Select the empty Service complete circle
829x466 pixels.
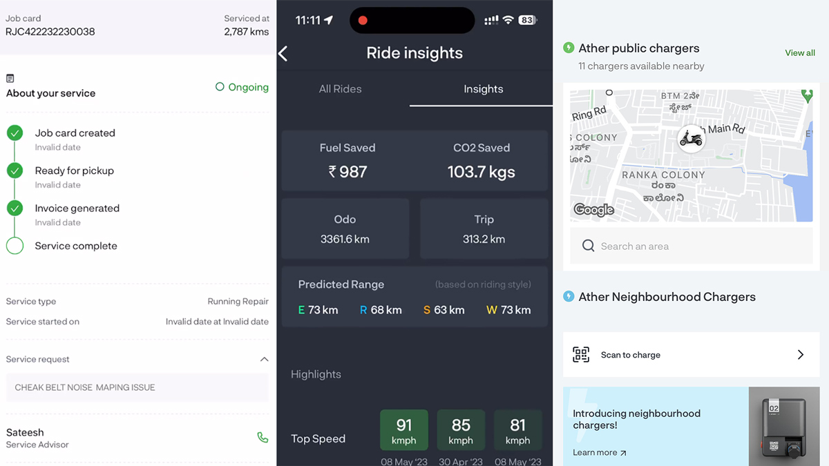(x=15, y=246)
